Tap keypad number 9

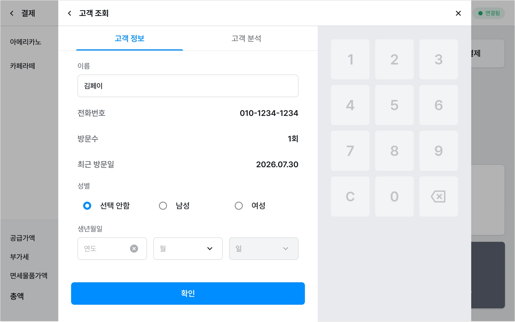point(439,151)
